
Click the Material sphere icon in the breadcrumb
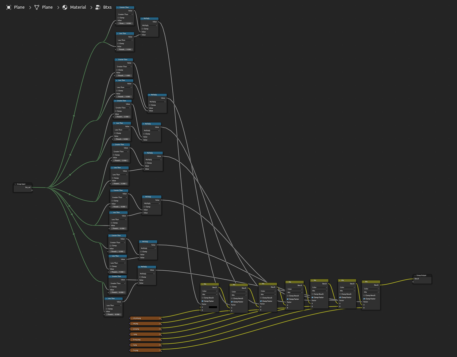click(65, 7)
